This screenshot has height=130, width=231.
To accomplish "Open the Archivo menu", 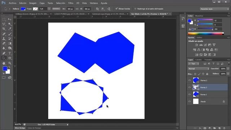I will (x=13, y=3).
